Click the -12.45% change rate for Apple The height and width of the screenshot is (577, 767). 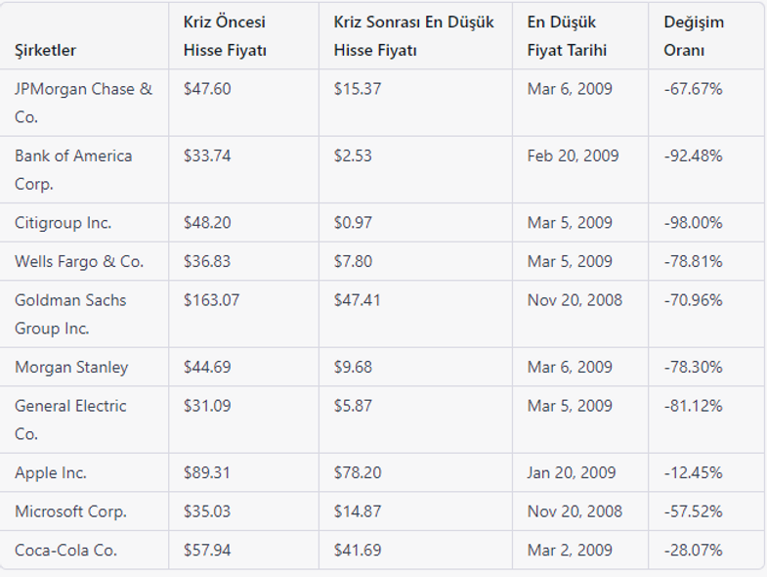coord(693,472)
